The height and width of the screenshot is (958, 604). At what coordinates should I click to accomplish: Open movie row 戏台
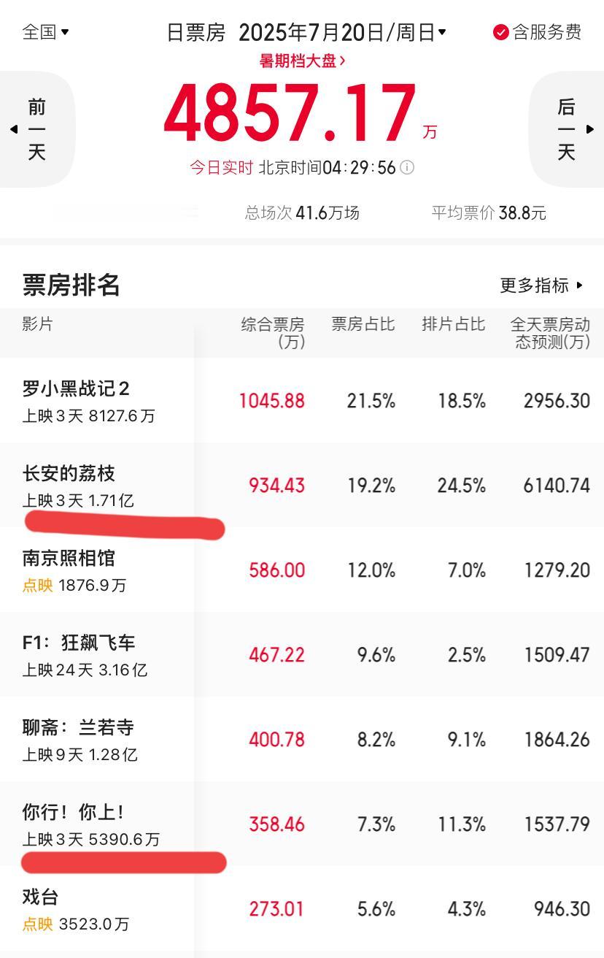[x=302, y=908]
